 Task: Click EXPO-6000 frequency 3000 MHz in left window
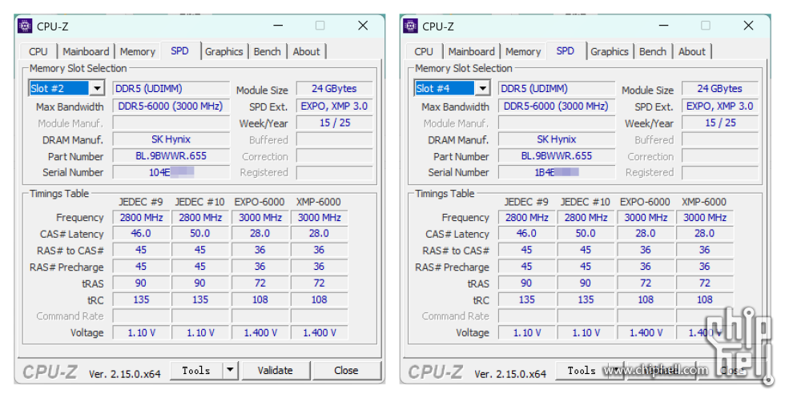pos(260,217)
